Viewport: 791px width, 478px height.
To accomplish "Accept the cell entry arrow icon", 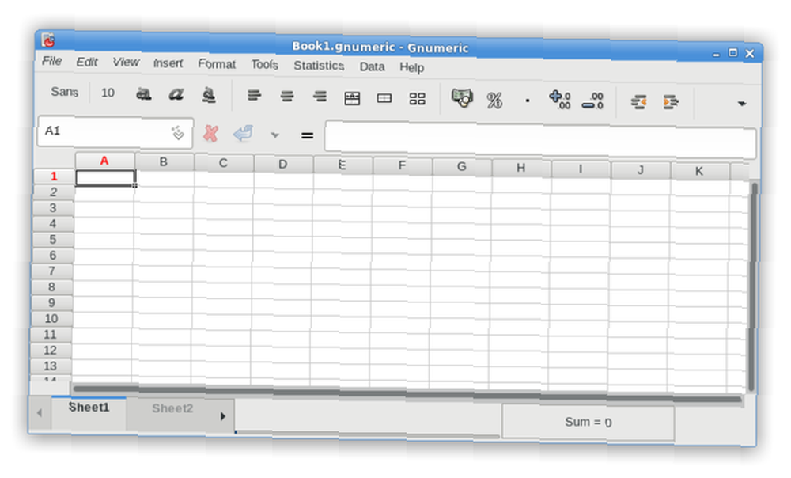I will [x=243, y=134].
